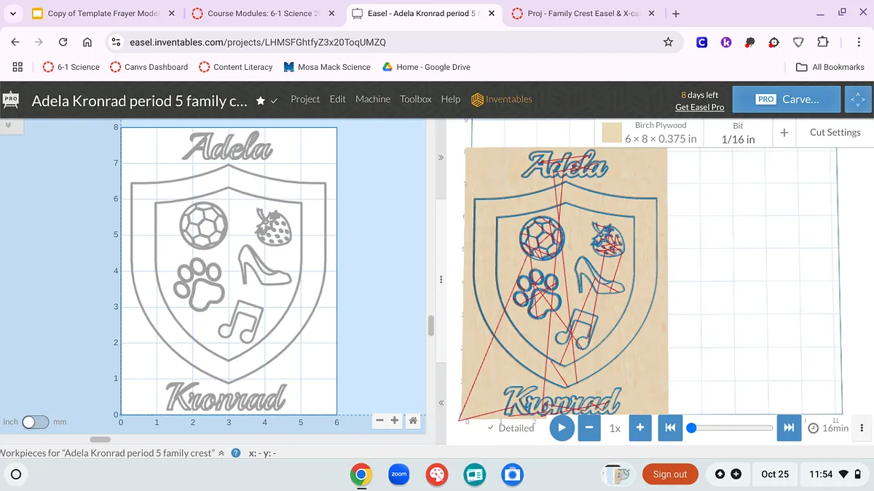
Task: Open the simulation more options menu
Action: point(862,428)
